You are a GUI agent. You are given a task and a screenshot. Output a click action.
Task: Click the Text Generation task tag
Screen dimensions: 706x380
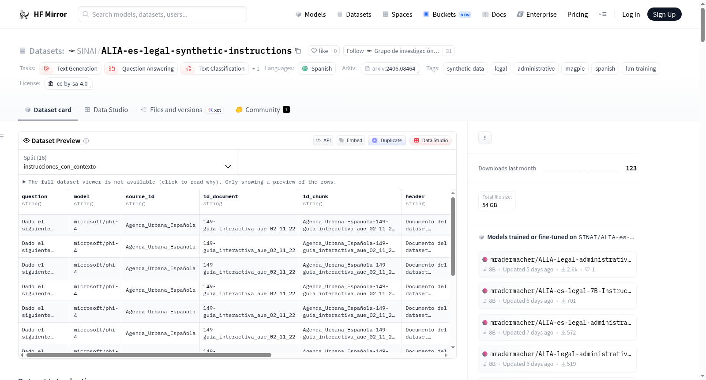tap(71, 68)
